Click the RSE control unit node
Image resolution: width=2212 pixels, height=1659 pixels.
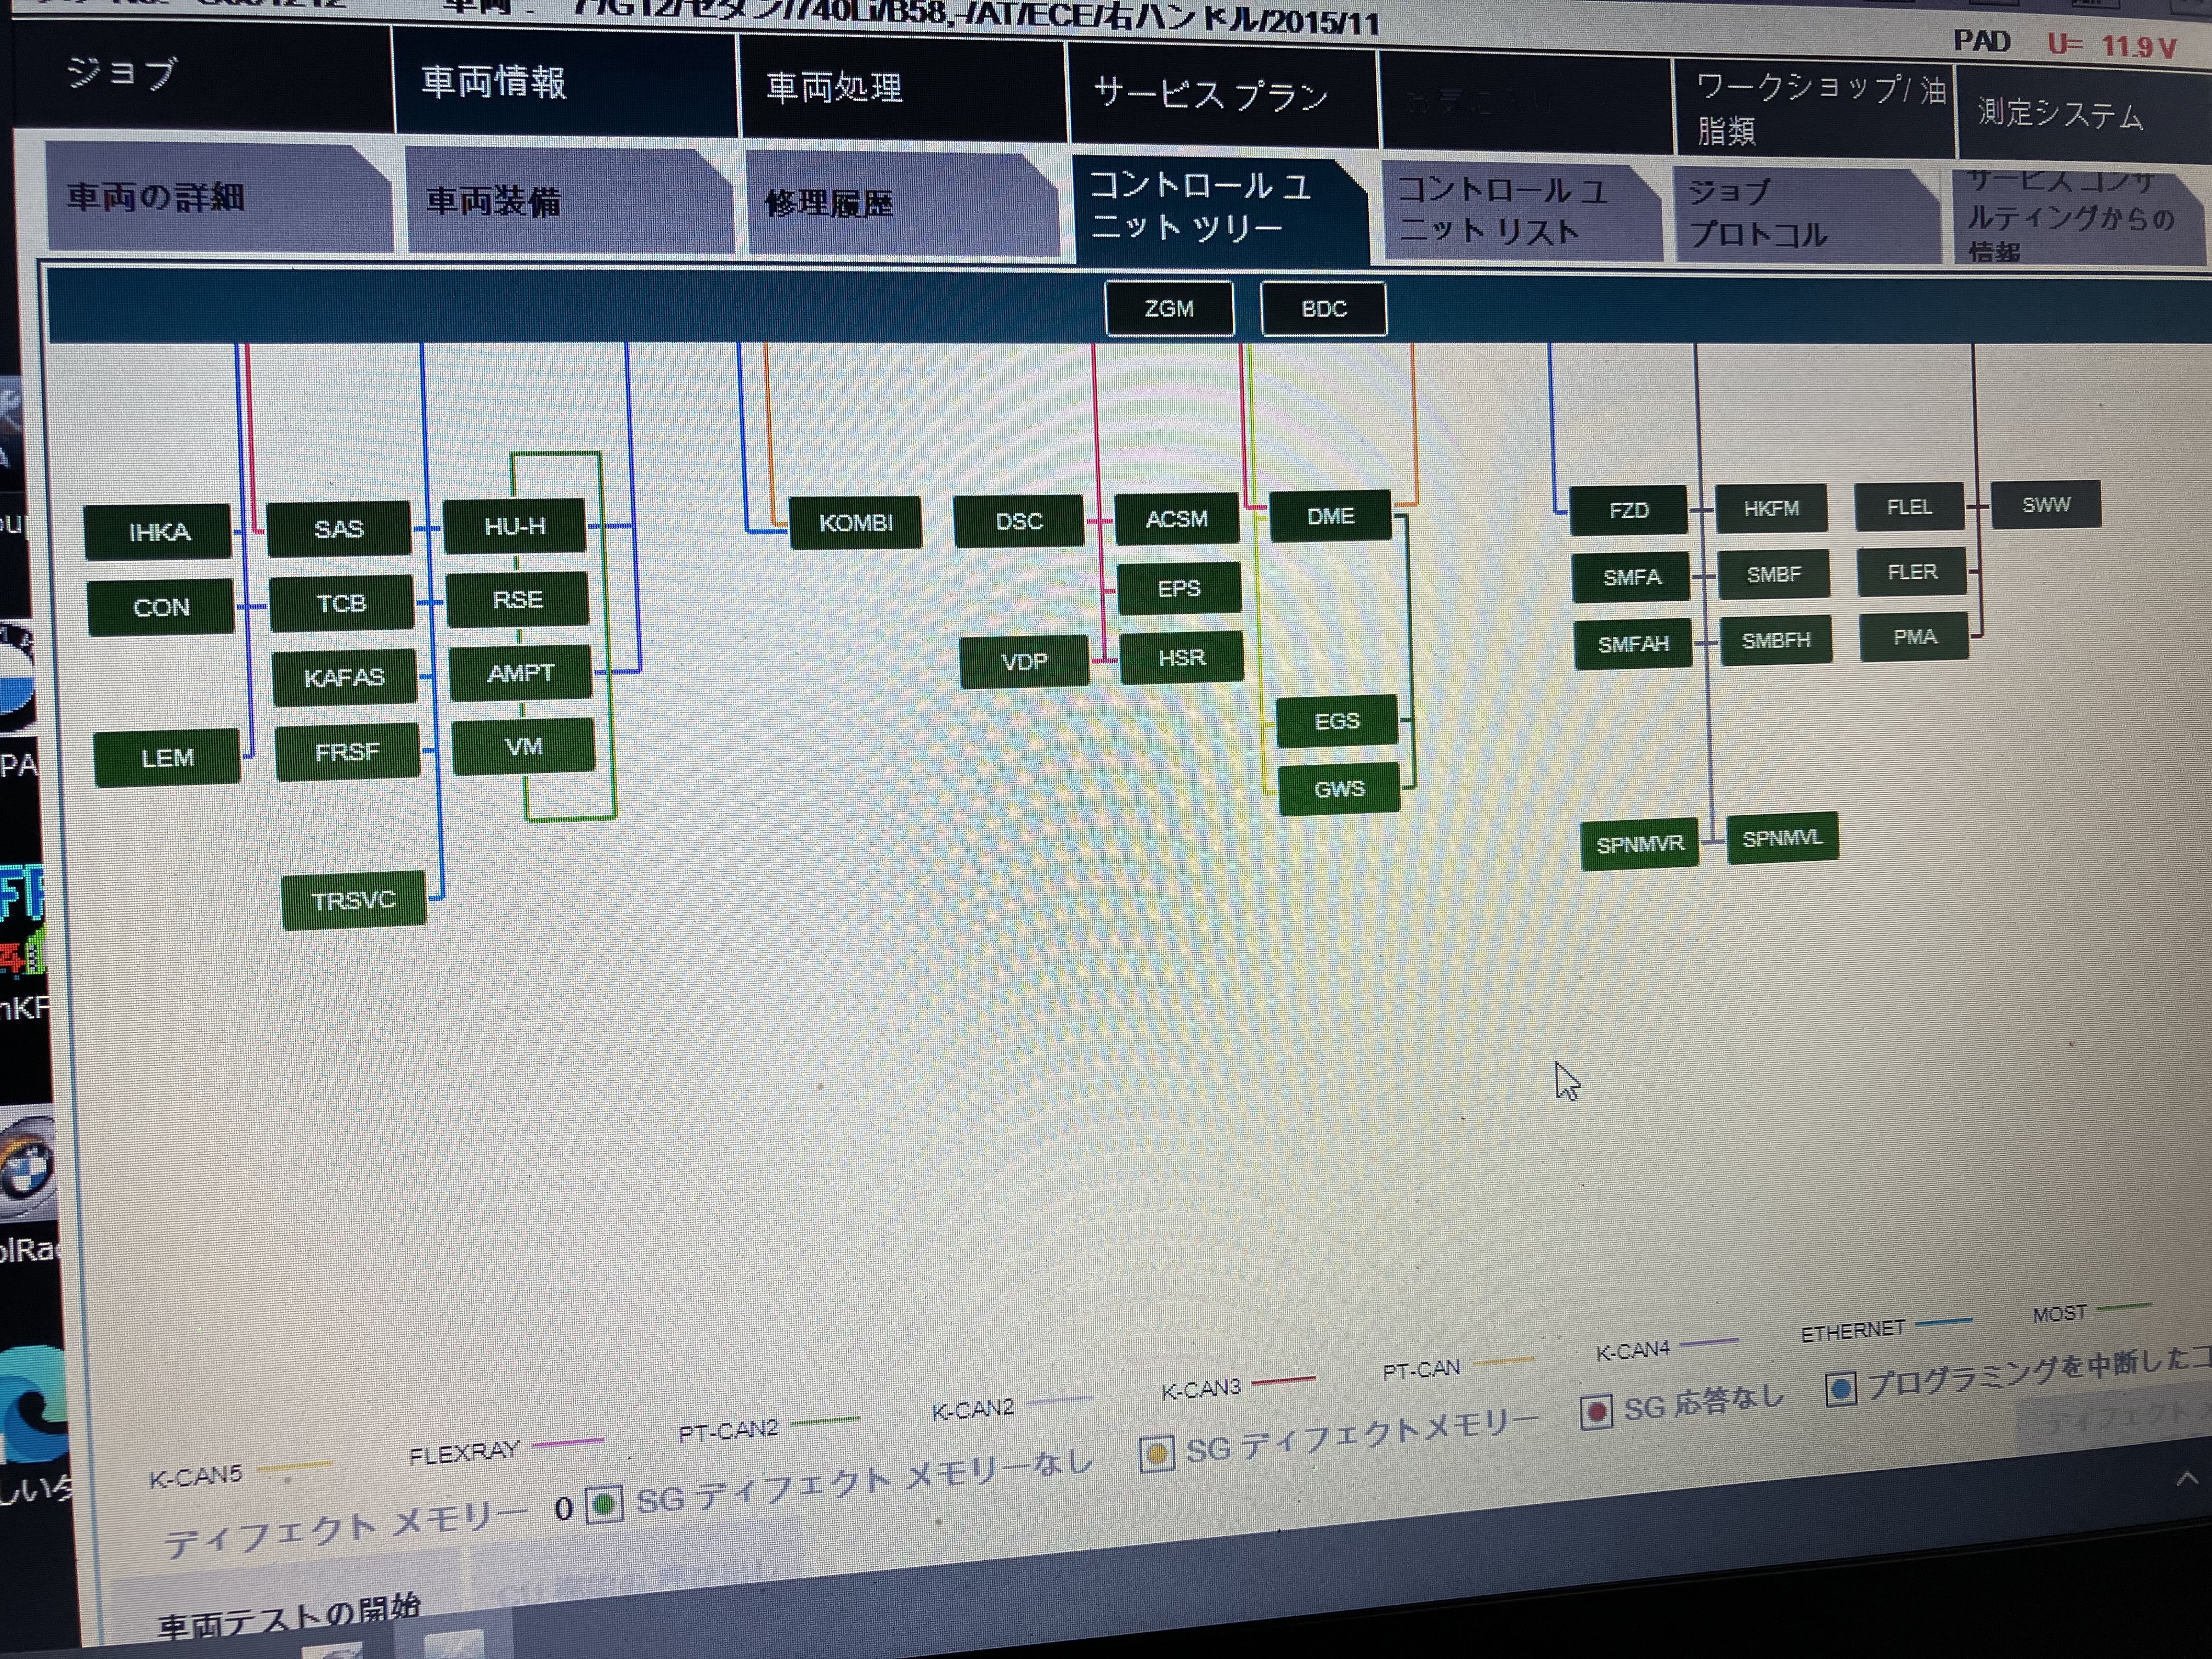tap(518, 600)
